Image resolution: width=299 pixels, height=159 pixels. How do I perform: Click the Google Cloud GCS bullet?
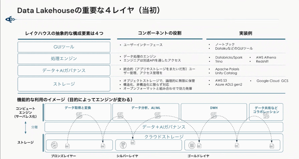point(272,81)
